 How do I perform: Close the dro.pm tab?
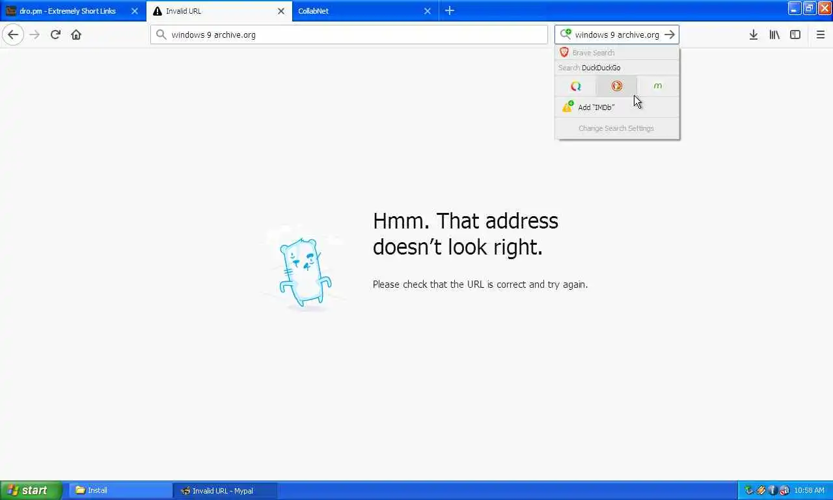[x=135, y=11]
